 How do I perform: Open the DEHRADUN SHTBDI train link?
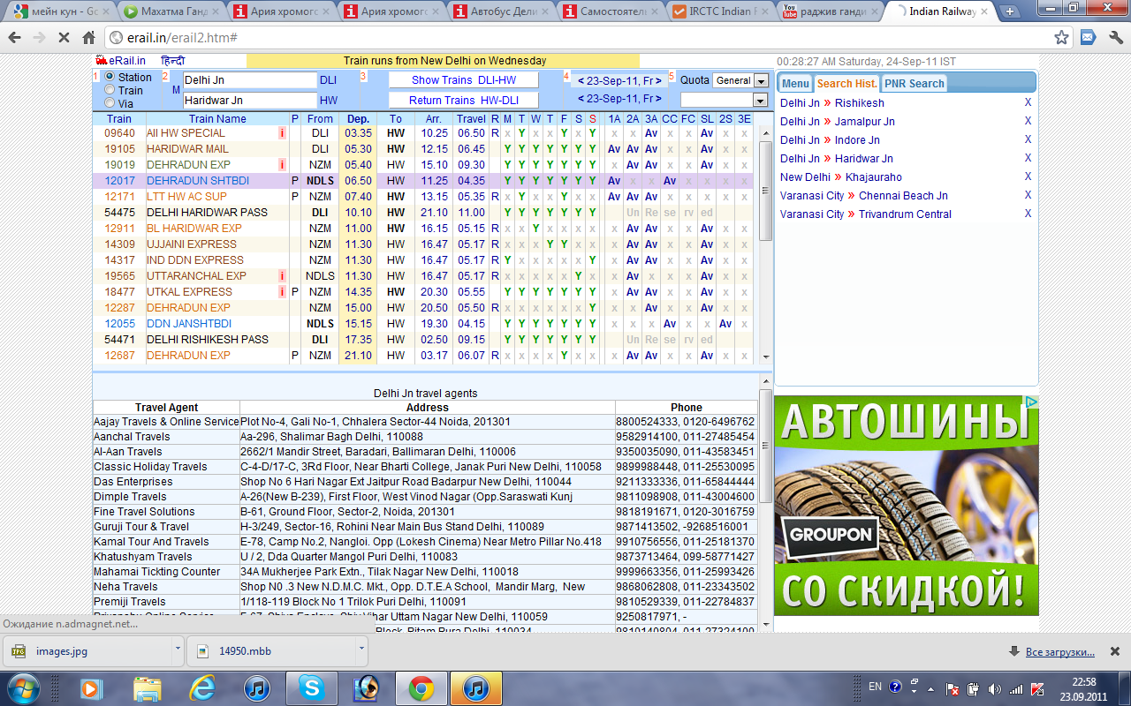pyautogui.click(x=197, y=181)
